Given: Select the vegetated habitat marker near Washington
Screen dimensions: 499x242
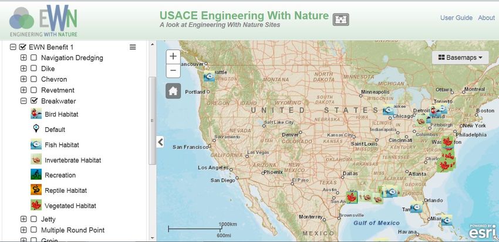Looking at the screenshot, I should (x=448, y=141).
